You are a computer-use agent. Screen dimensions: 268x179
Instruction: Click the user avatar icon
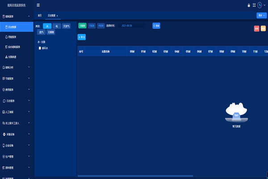click(x=260, y=5)
